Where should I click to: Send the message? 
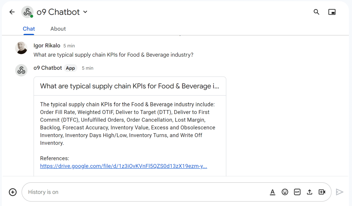[339, 192]
